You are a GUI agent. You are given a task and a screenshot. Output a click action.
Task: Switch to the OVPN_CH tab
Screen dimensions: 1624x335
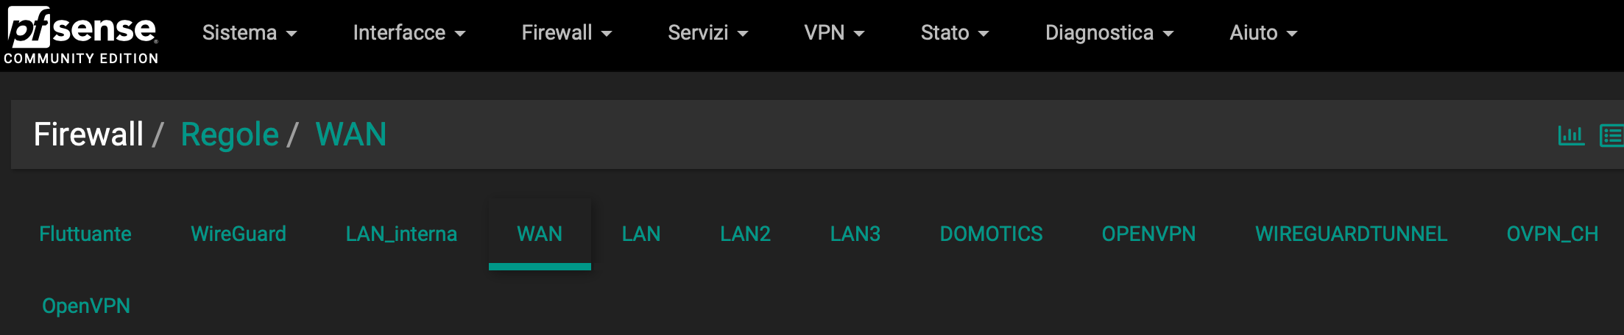point(1552,234)
